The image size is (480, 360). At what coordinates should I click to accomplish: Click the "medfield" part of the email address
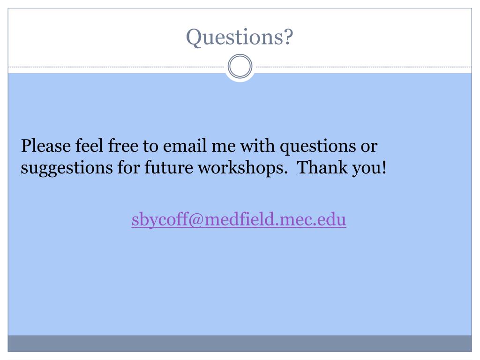tap(240, 219)
